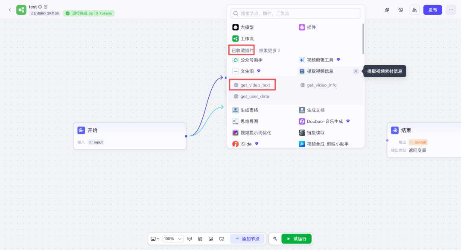Add a comment with the bottom toolbar icon
Screen dimensions: 461x250
pos(190,239)
